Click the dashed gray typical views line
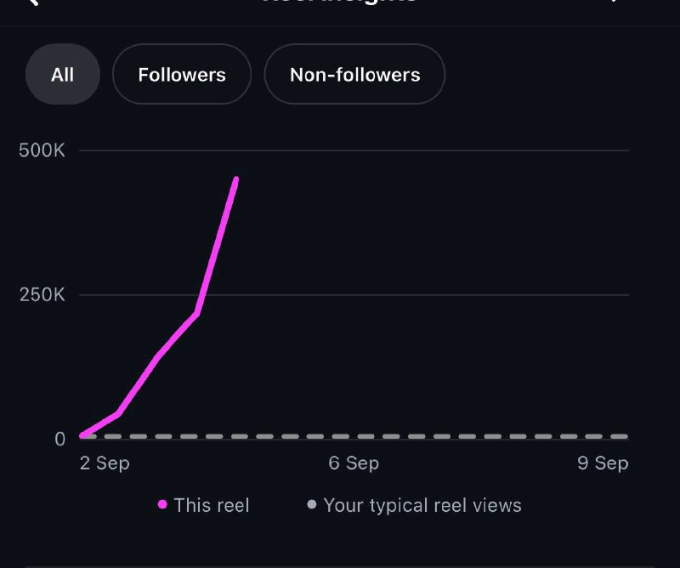680x568 pixels. (354, 436)
